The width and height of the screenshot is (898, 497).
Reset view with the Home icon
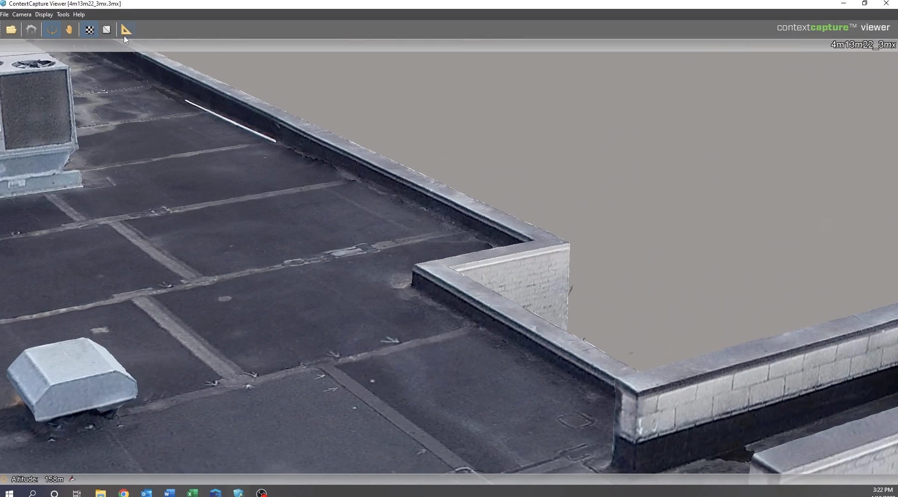(x=31, y=30)
